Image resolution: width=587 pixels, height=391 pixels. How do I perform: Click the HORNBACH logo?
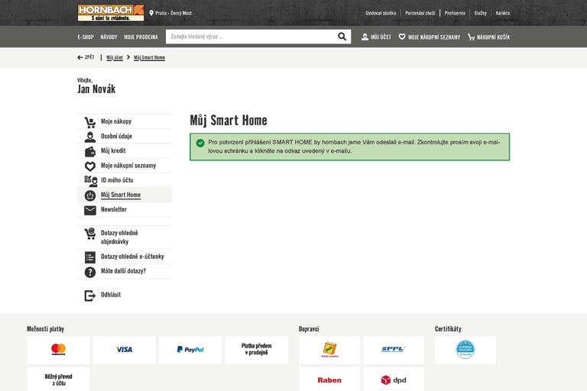pyautogui.click(x=111, y=13)
